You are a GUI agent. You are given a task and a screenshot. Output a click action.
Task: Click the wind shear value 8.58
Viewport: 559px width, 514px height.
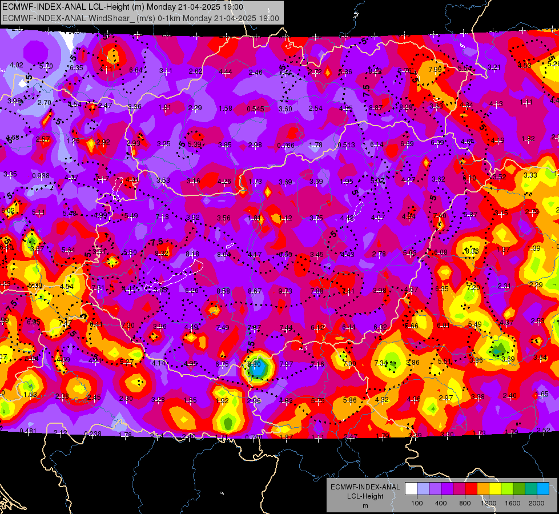pyautogui.click(x=223, y=291)
